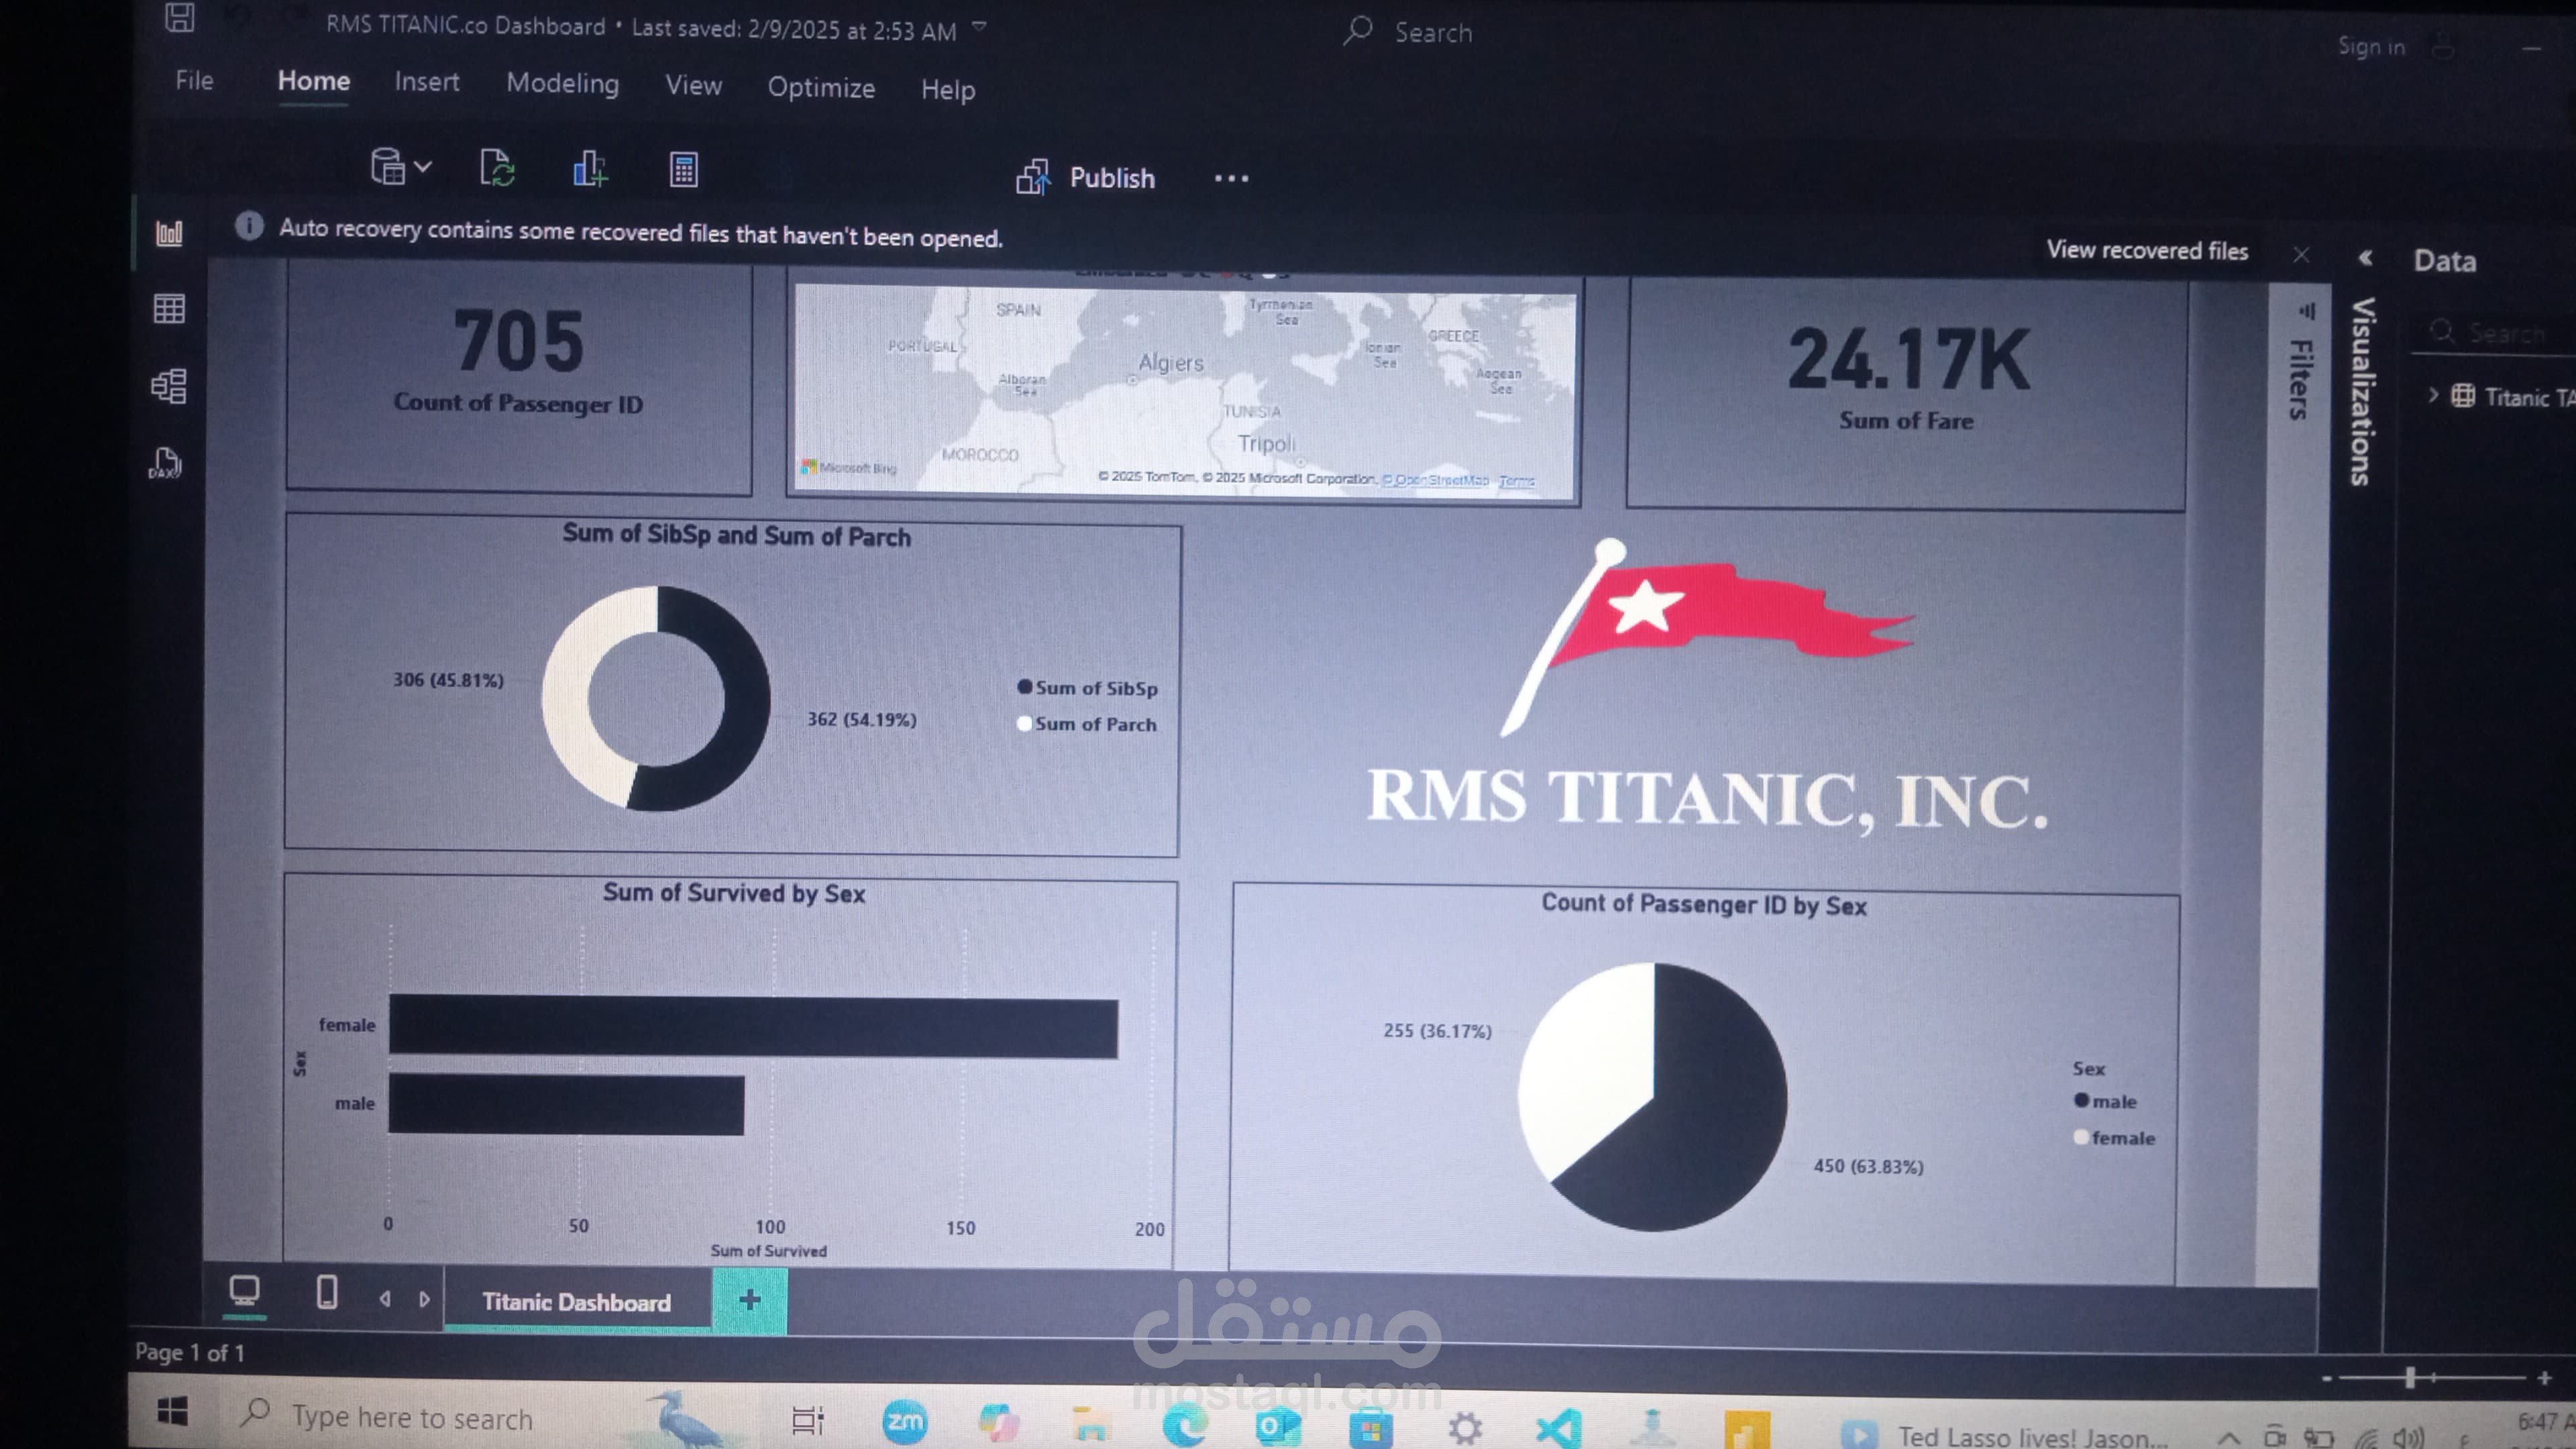The height and width of the screenshot is (1449, 2576).
Task: Click Sum of Parch legend item
Action: point(1086,724)
